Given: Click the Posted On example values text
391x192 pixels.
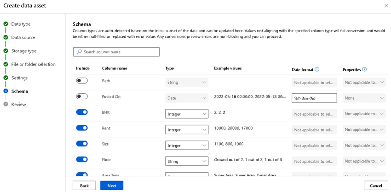Looking at the screenshot, I should (250, 96).
